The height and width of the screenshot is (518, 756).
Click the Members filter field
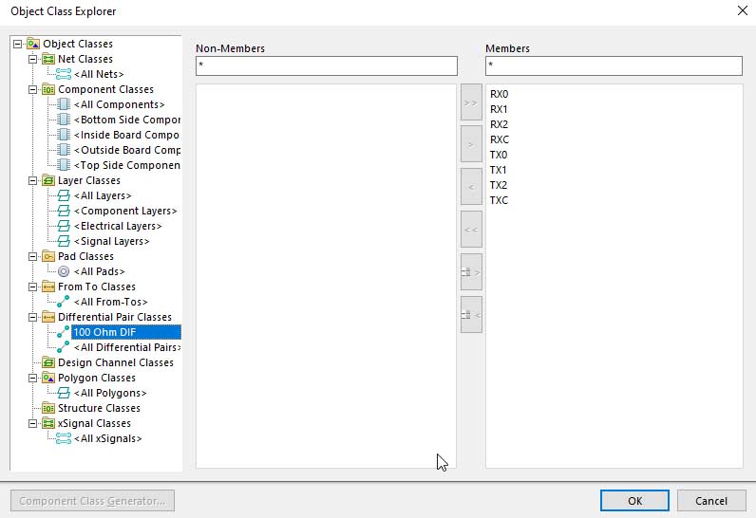[613, 66]
